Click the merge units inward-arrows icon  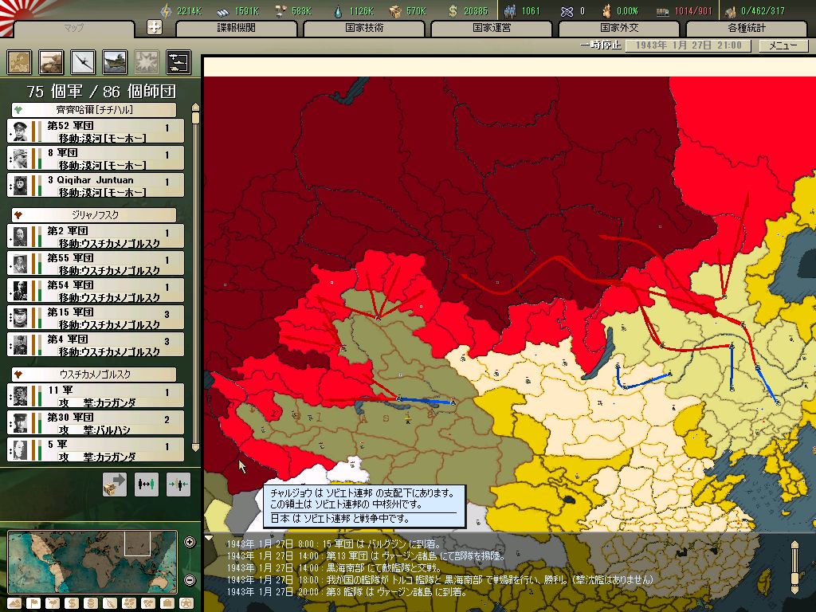(178, 484)
